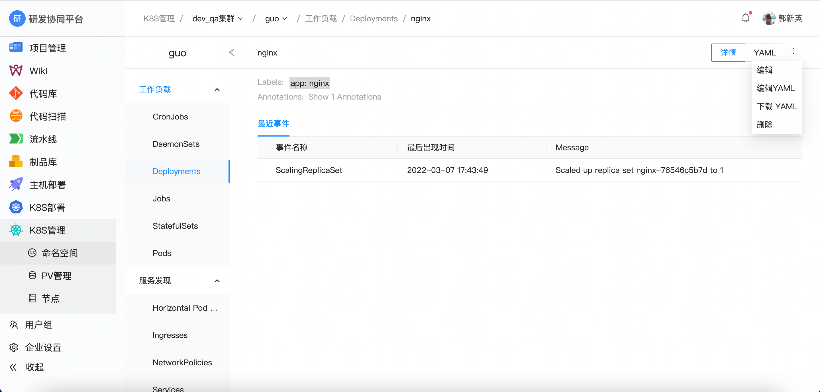Click the 代码库 git icon
Screen dimensions: 820x392
[16, 94]
